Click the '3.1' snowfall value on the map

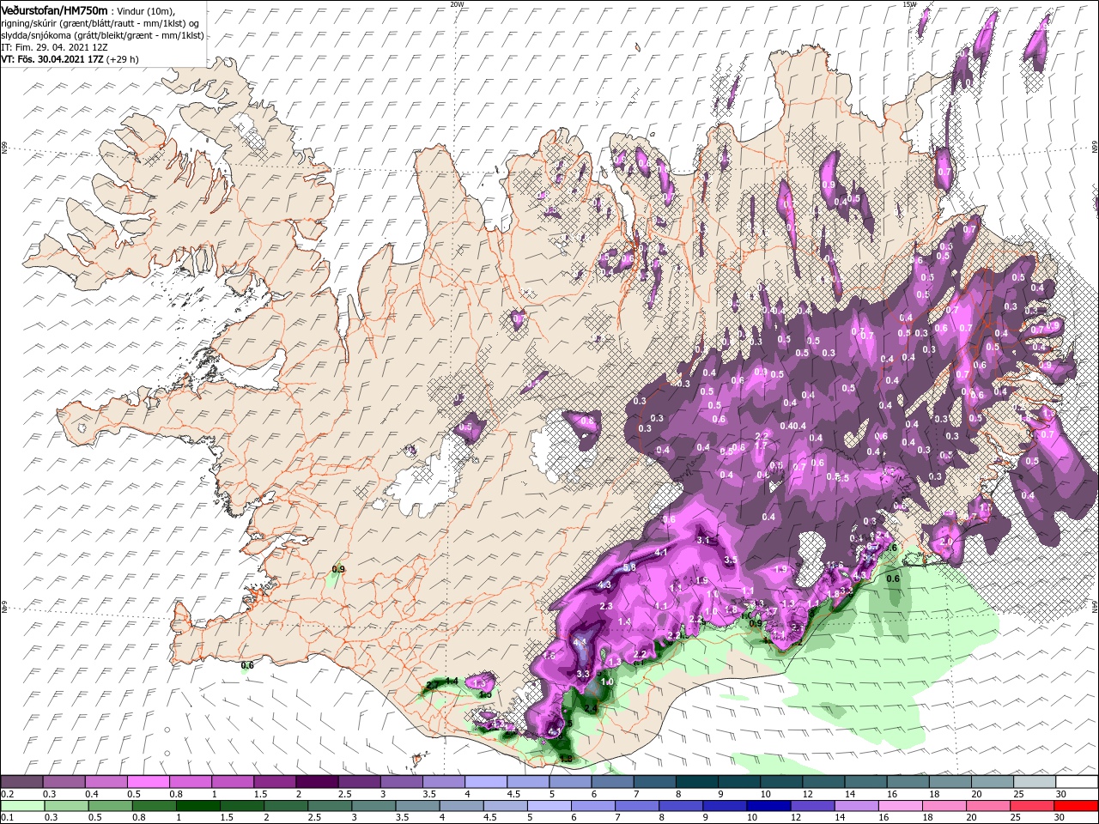tap(704, 540)
